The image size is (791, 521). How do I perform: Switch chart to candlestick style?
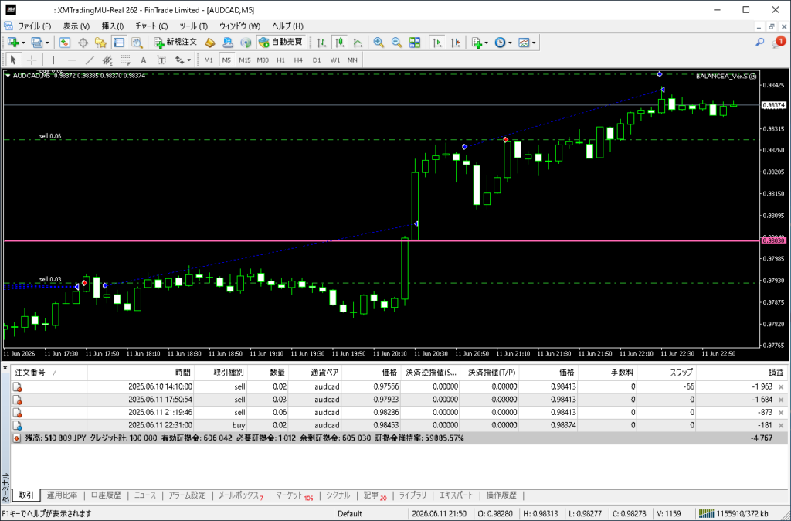[x=340, y=43]
